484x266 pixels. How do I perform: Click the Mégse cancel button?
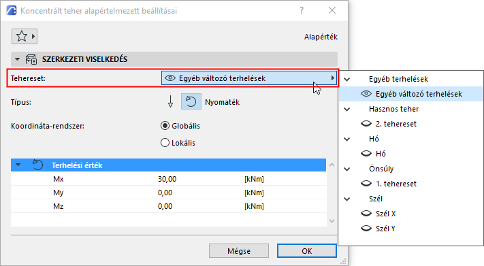(x=239, y=251)
